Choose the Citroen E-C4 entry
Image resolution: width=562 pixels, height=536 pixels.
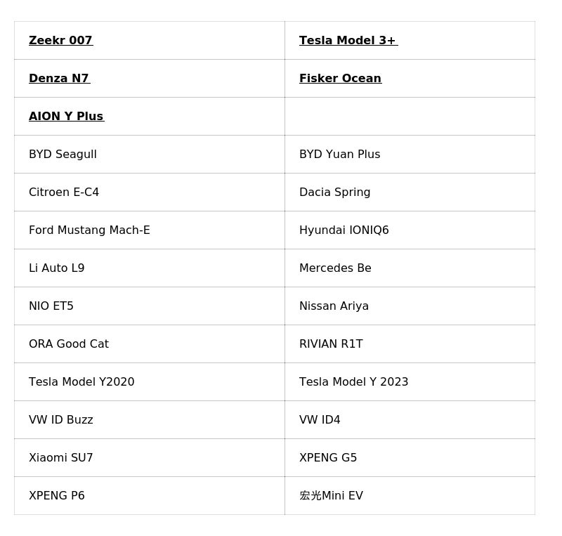64,192
